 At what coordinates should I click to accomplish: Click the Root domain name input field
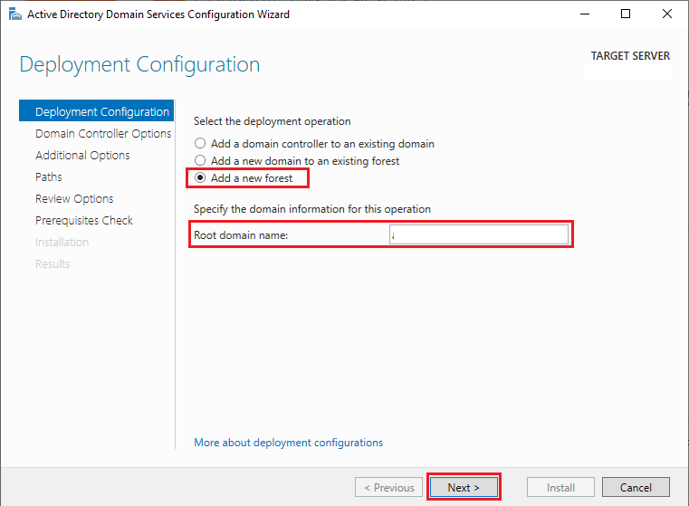(479, 234)
